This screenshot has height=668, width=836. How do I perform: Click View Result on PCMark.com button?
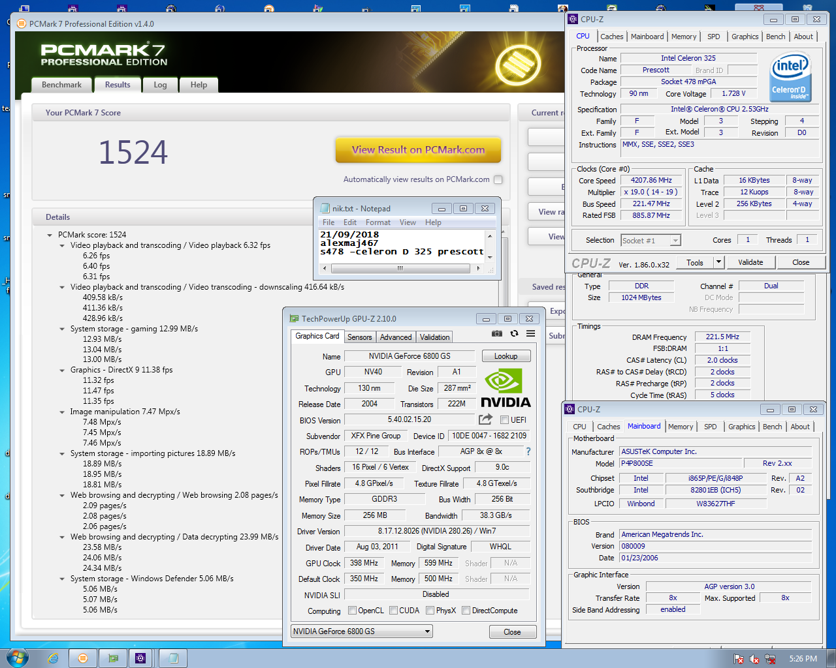coord(418,149)
